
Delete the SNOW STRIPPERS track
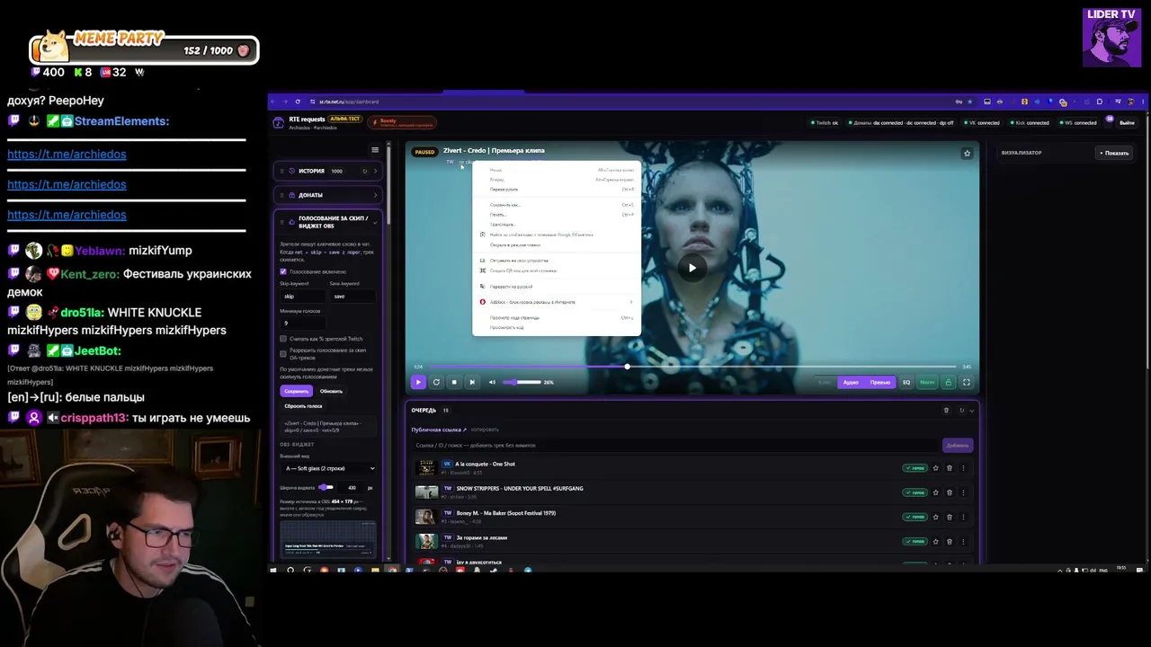950,492
